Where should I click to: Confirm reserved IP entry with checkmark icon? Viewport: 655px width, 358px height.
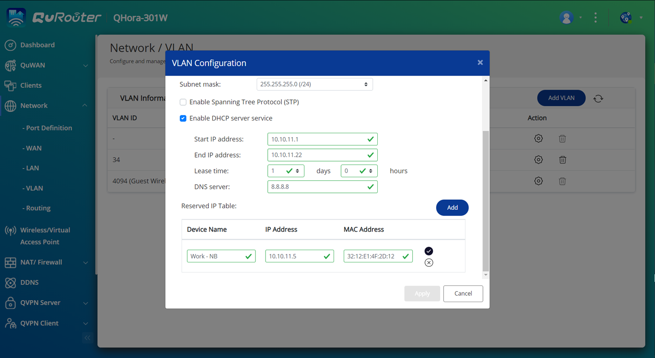[429, 251]
